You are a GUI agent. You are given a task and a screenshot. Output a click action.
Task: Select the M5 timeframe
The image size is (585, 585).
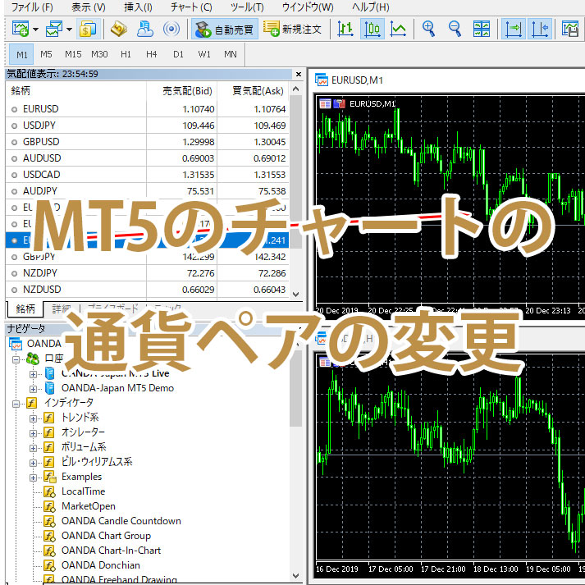click(46, 54)
